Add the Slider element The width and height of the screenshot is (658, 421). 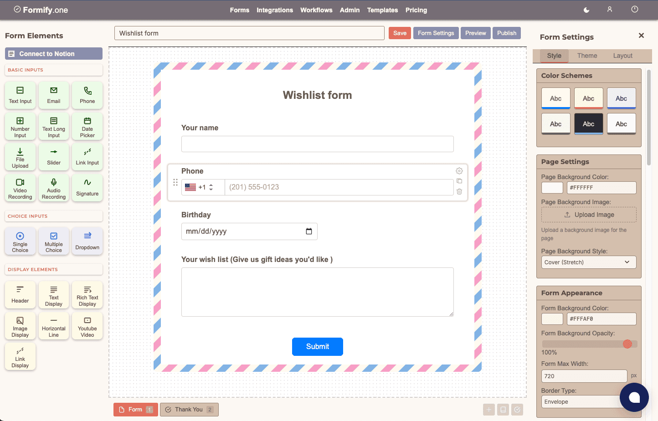54,157
